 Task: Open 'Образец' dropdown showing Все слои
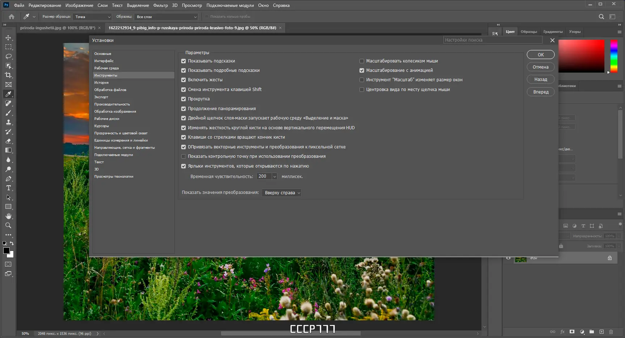pos(166,17)
